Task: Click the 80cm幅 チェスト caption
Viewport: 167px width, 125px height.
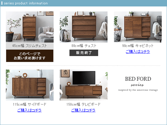Action: (84, 46)
